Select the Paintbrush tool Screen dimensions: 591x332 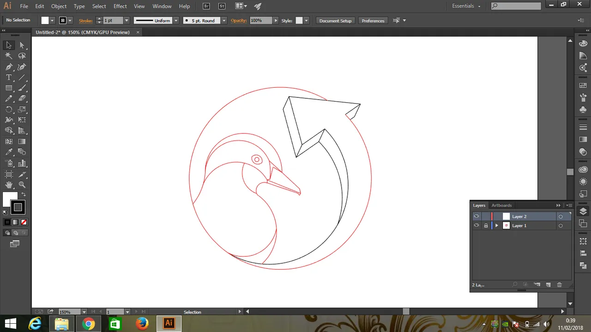(22, 88)
